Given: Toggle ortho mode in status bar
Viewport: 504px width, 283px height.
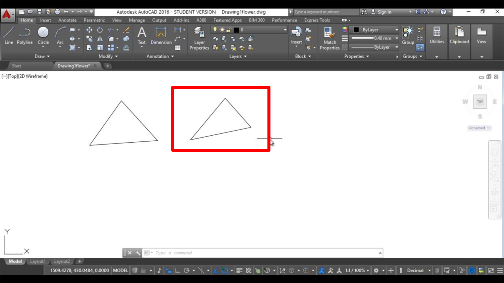Looking at the screenshot, I should pyautogui.click(x=178, y=270).
